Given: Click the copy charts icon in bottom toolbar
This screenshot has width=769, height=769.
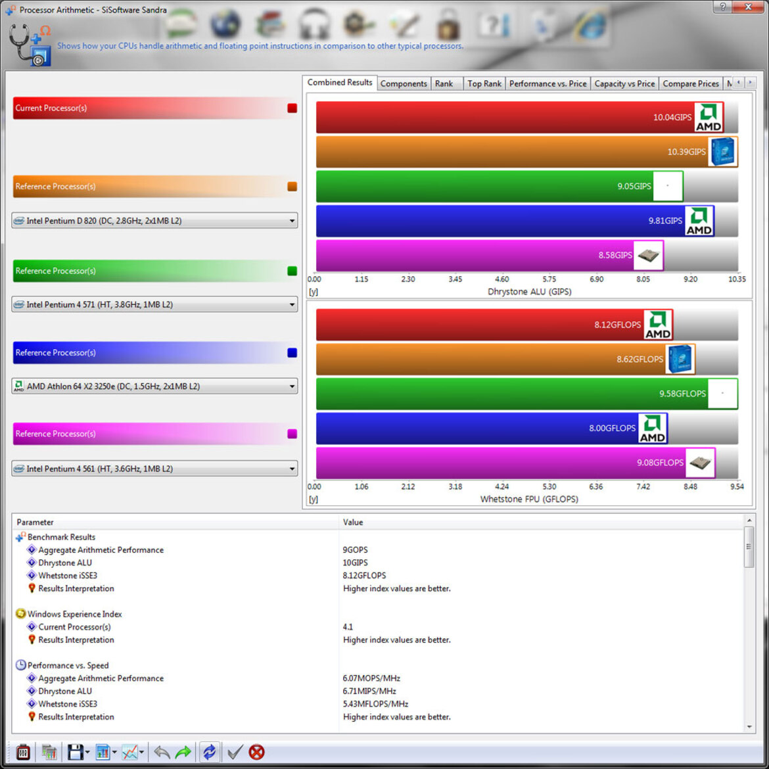Looking at the screenshot, I should (49, 752).
